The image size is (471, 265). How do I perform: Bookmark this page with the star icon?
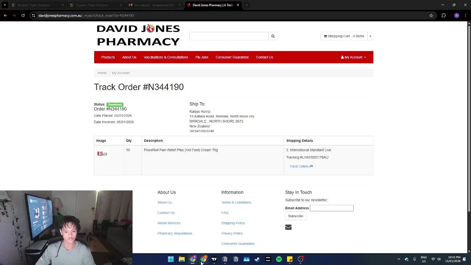[431, 15]
